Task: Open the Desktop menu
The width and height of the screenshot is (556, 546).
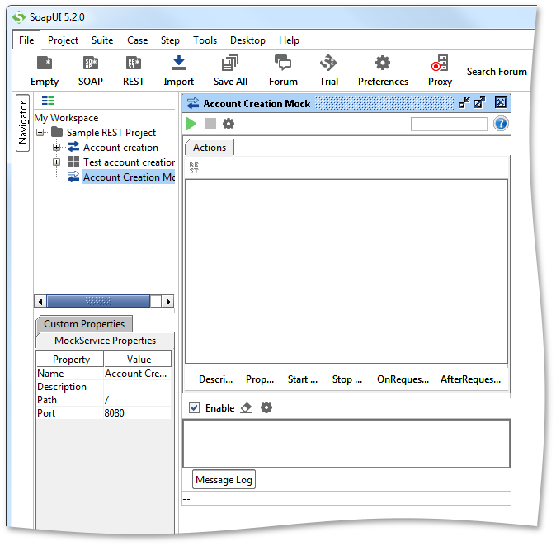Action: [247, 40]
